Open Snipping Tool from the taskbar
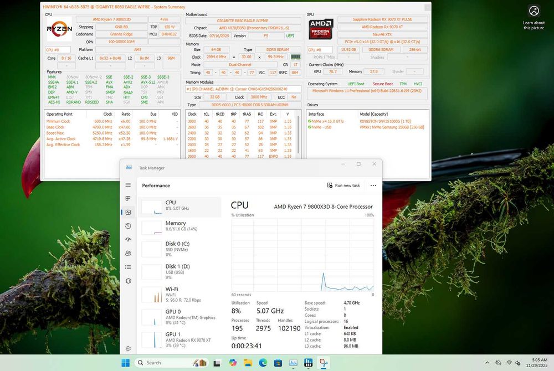 click(x=324, y=363)
